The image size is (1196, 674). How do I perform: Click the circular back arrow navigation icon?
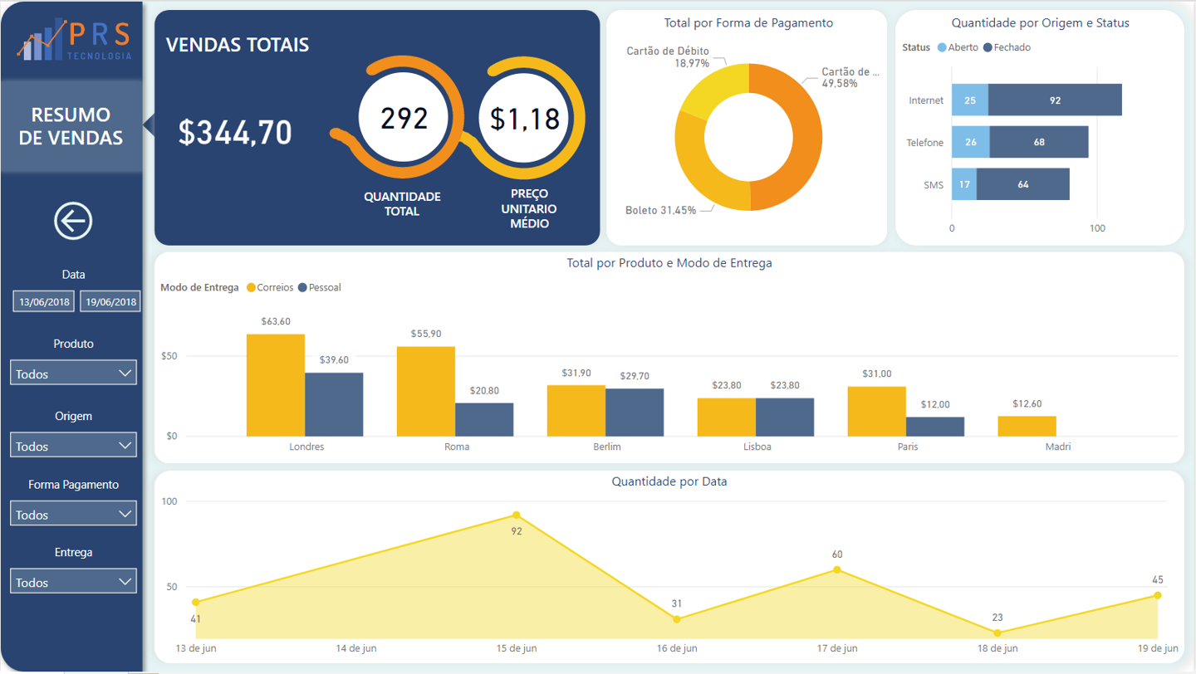click(73, 221)
